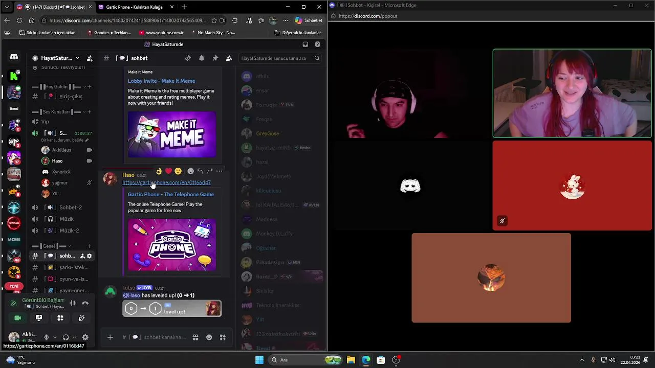Toggle headphones deafen in user panel
This screenshot has height=368, width=655.
65,337
